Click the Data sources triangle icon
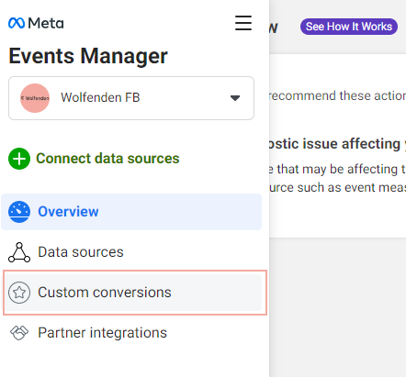Image resolution: width=406 pixels, height=377 pixels. pyautogui.click(x=19, y=252)
